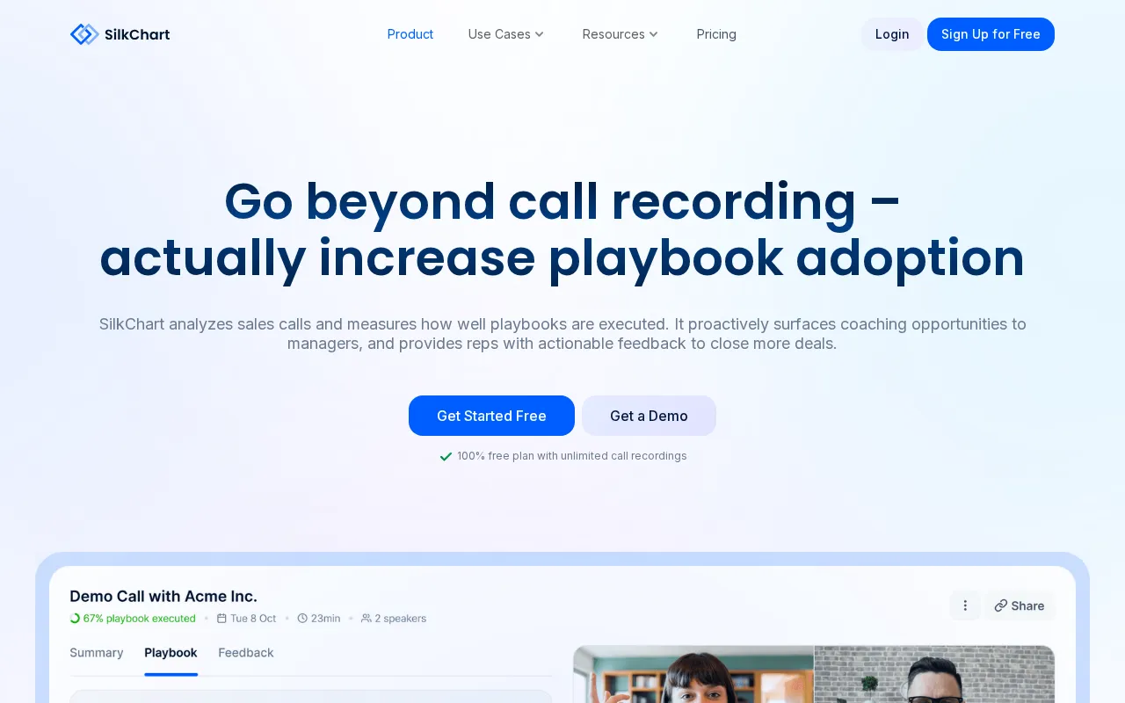This screenshot has width=1125, height=703.
Task: Select the Playbook tab
Action: tap(171, 653)
